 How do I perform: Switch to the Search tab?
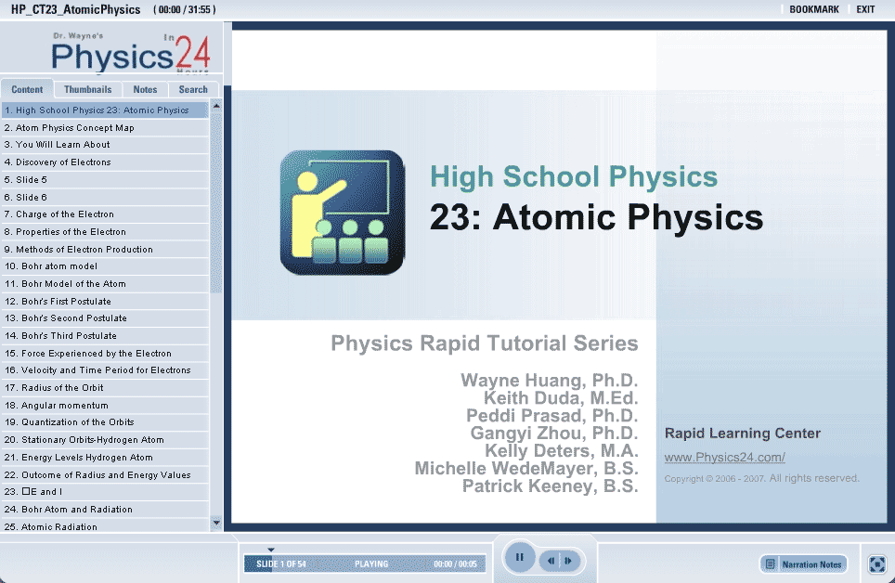click(x=193, y=90)
